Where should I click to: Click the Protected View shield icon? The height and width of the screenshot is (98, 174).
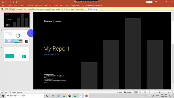pos(2,9)
